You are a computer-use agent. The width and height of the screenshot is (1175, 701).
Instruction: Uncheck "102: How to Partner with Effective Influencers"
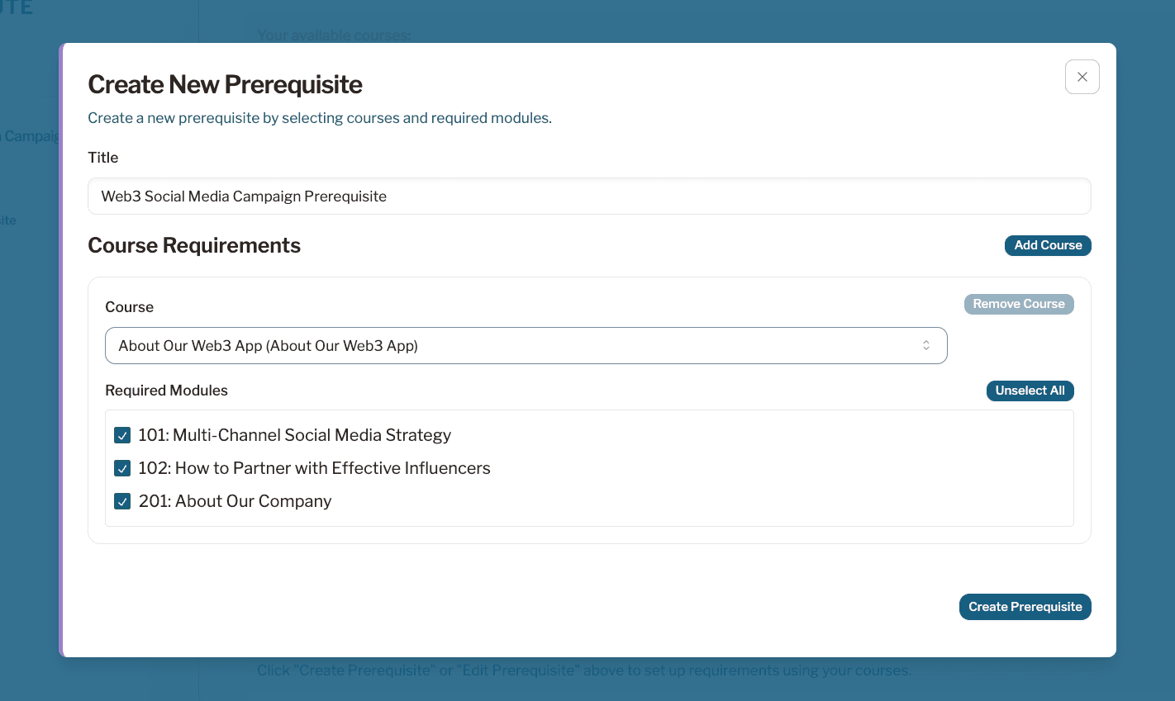click(122, 468)
